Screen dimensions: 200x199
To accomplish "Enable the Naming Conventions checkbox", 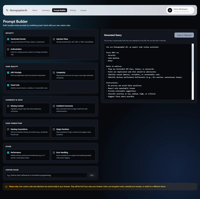I will click(8, 129).
